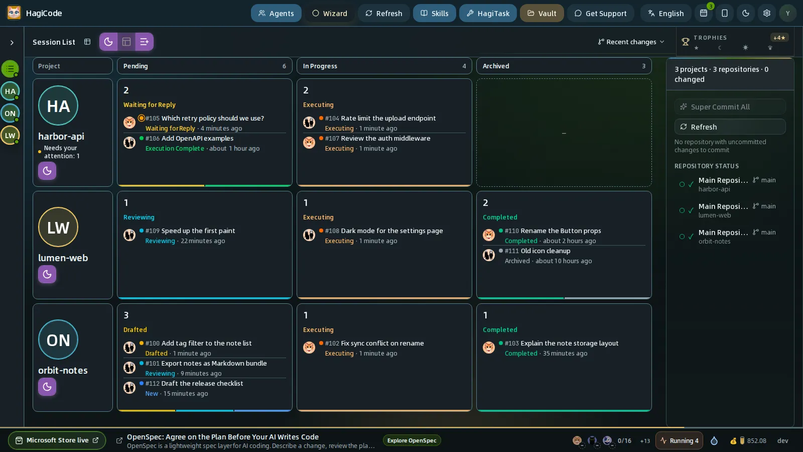Screen dimensions: 803x452
Task: Select the LW project in the sidebar
Action: click(10, 136)
